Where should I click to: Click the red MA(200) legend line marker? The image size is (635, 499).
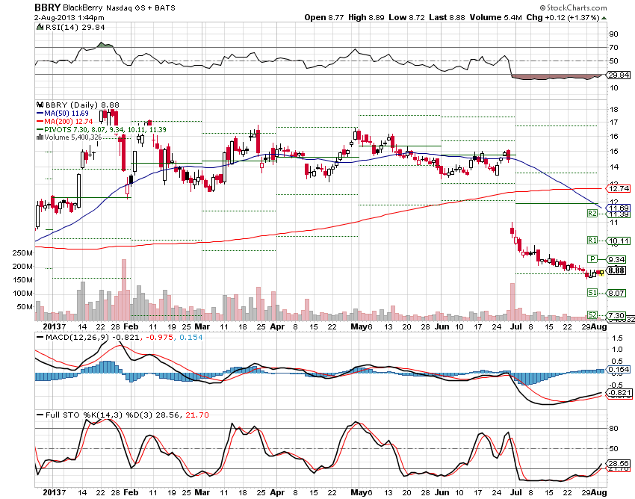click(x=40, y=122)
